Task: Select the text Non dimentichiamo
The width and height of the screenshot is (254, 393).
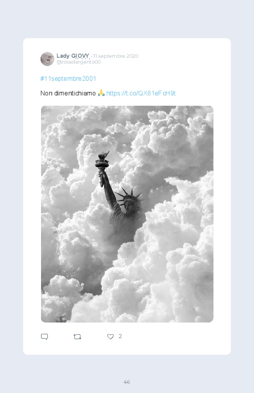Action: click(x=68, y=93)
